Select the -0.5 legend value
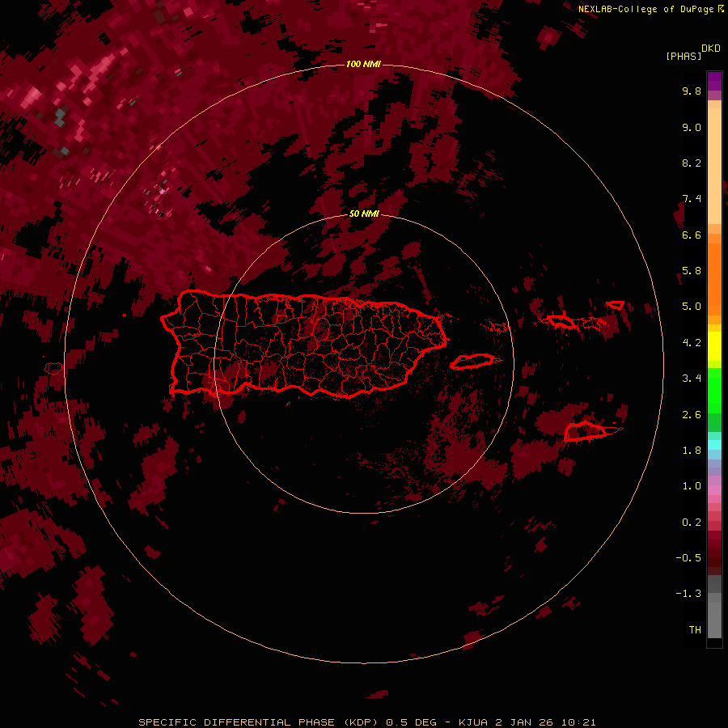The height and width of the screenshot is (728, 728). (x=688, y=558)
